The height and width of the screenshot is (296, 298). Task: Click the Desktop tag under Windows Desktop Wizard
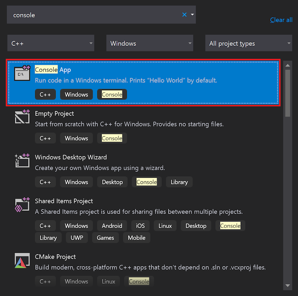112,182
